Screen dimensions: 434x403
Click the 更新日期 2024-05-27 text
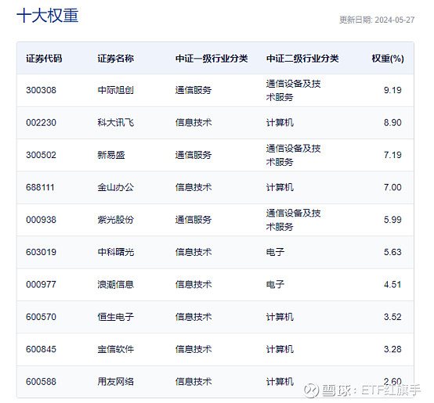click(x=377, y=20)
